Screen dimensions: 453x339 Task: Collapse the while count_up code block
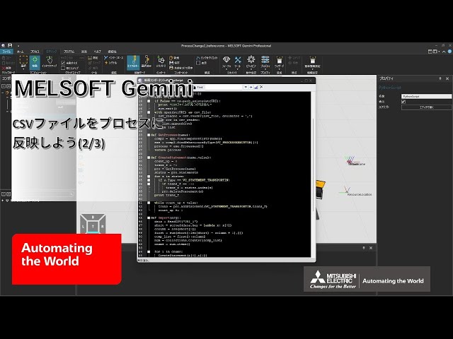click(149, 203)
